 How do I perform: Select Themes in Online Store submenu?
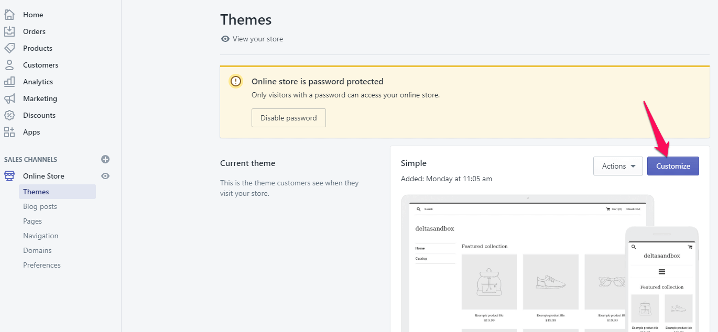[x=36, y=192]
